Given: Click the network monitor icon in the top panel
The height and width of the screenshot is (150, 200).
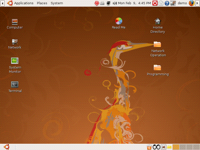Looking at the screenshot, I should click(108, 3).
